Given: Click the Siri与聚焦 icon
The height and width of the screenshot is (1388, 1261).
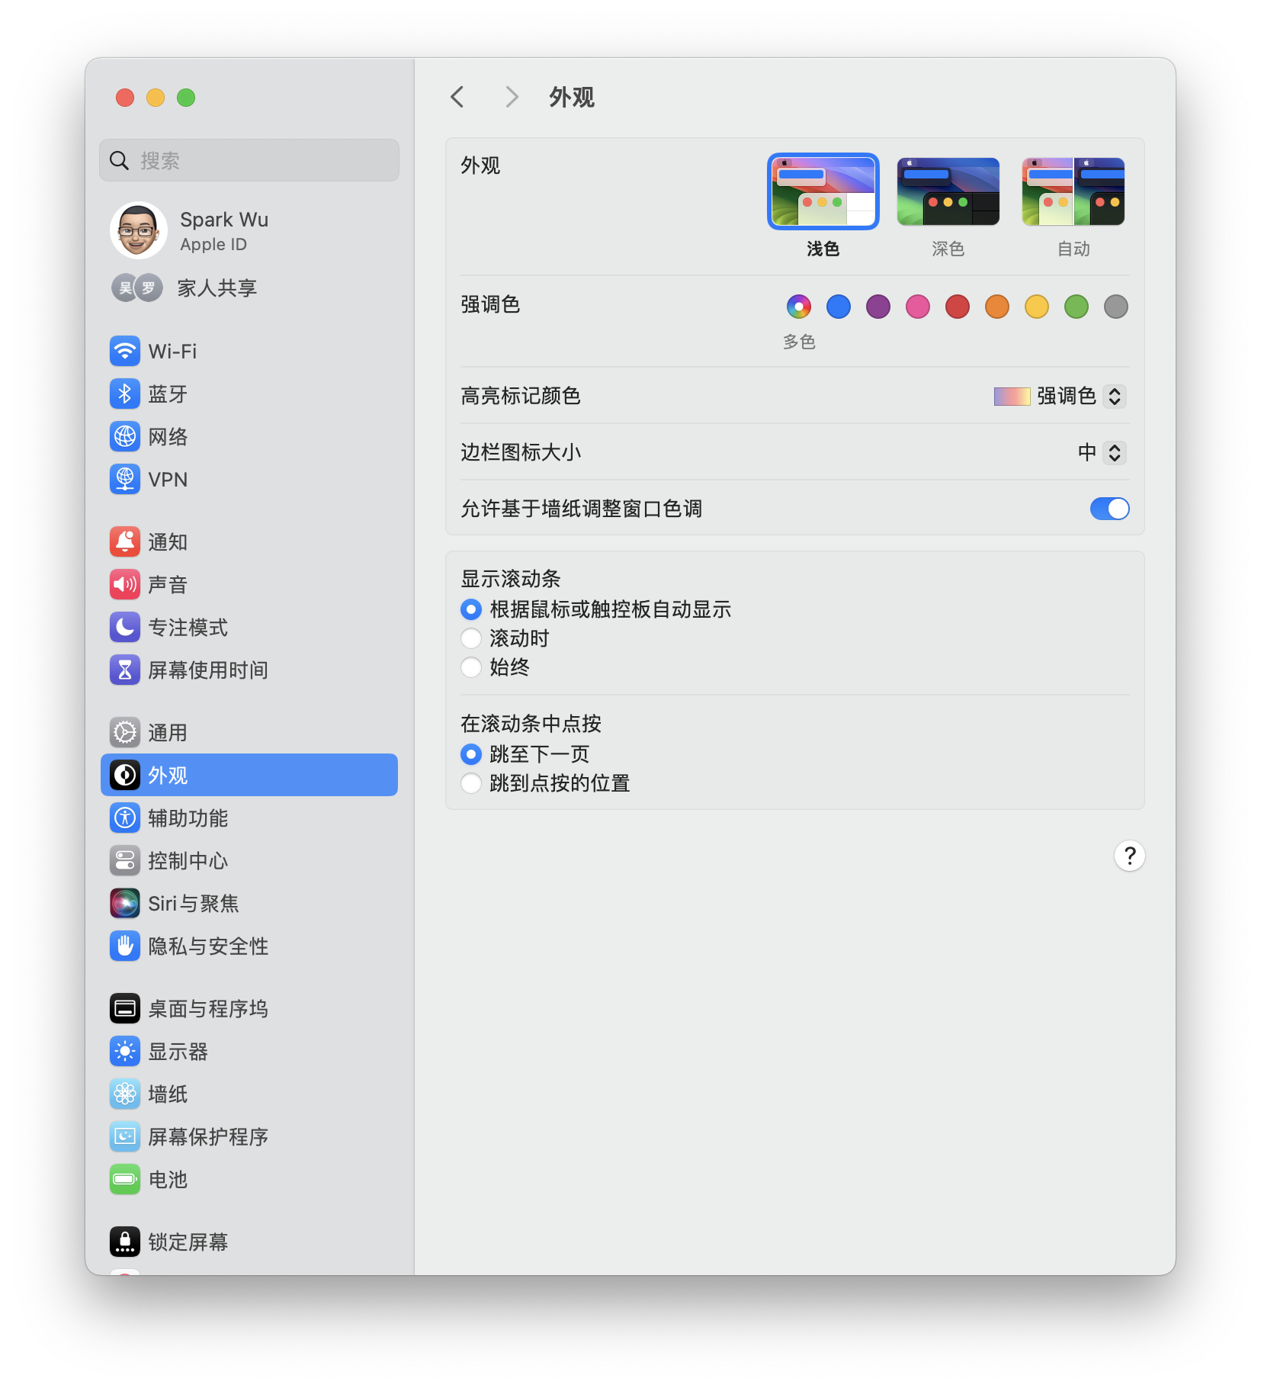Looking at the screenshot, I should [125, 903].
